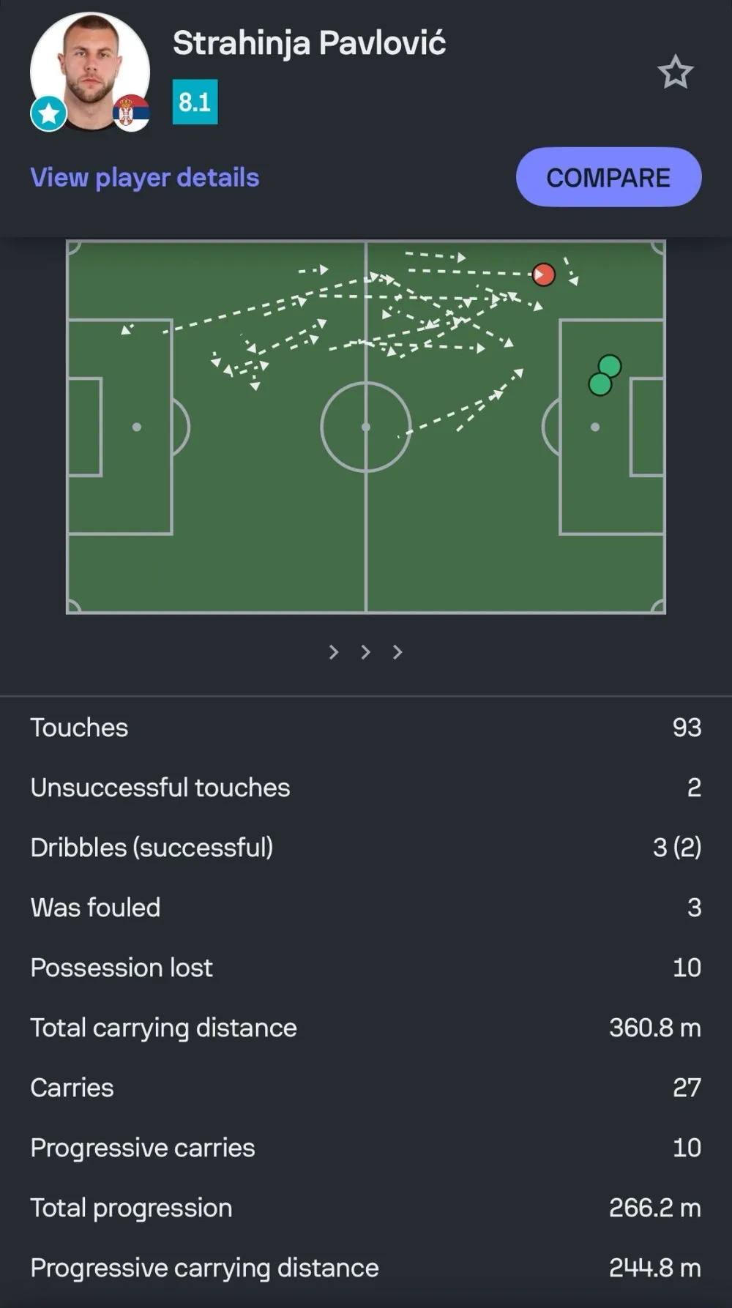Open the View player details link

tap(145, 178)
